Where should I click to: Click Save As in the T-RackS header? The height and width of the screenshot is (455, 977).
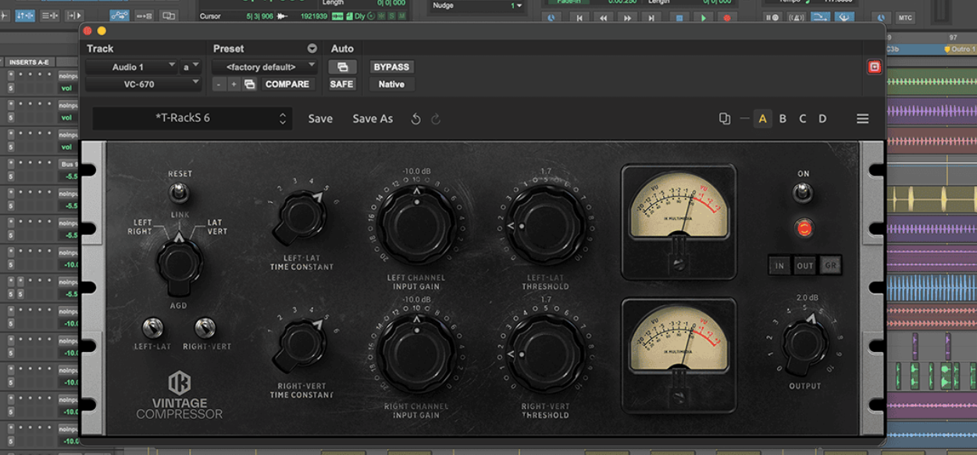click(x=373, y=119)
